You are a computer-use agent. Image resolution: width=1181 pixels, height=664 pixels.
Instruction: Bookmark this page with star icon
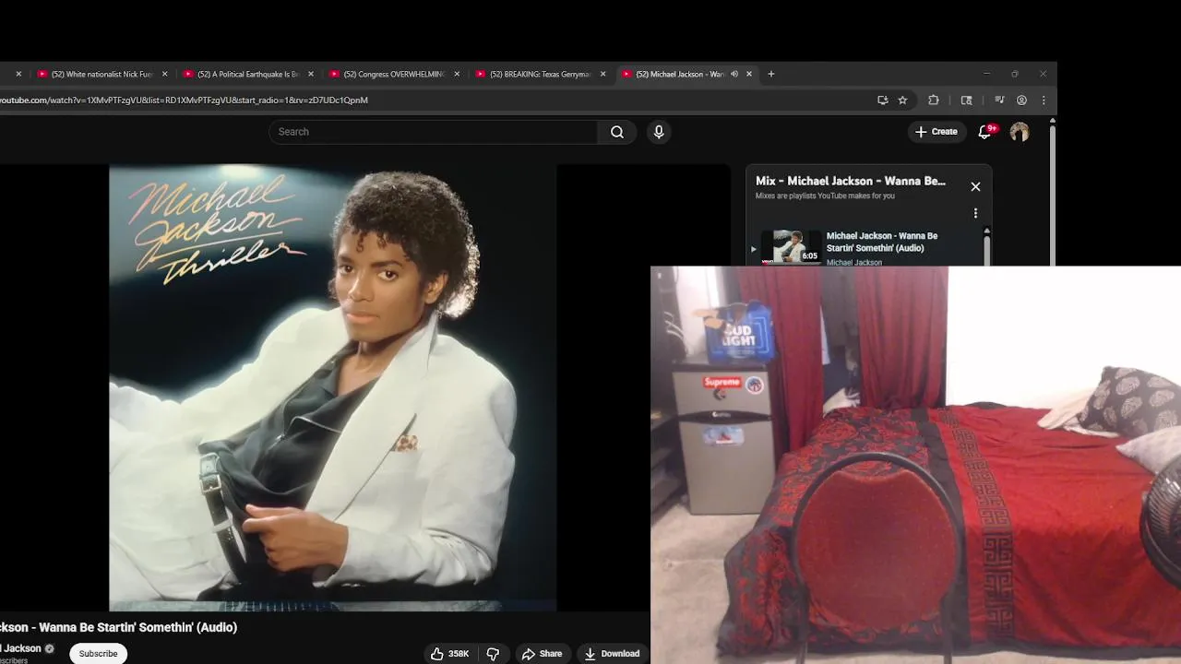pos(902,100)
